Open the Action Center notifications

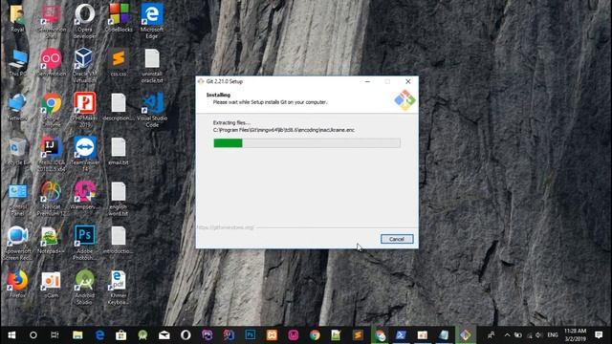tap(599, 335)
